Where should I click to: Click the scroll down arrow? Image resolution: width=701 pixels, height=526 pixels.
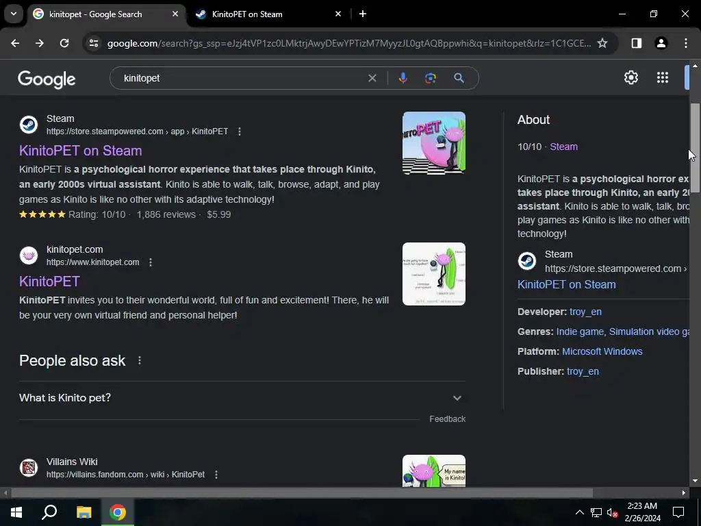point(695,481)
